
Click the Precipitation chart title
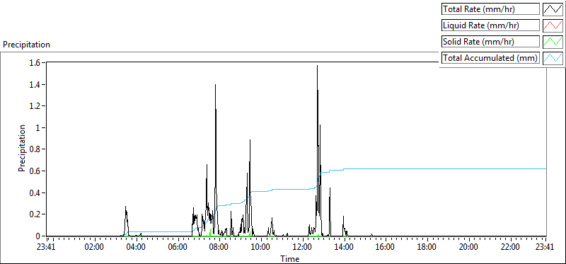click(x=26, y=45)
